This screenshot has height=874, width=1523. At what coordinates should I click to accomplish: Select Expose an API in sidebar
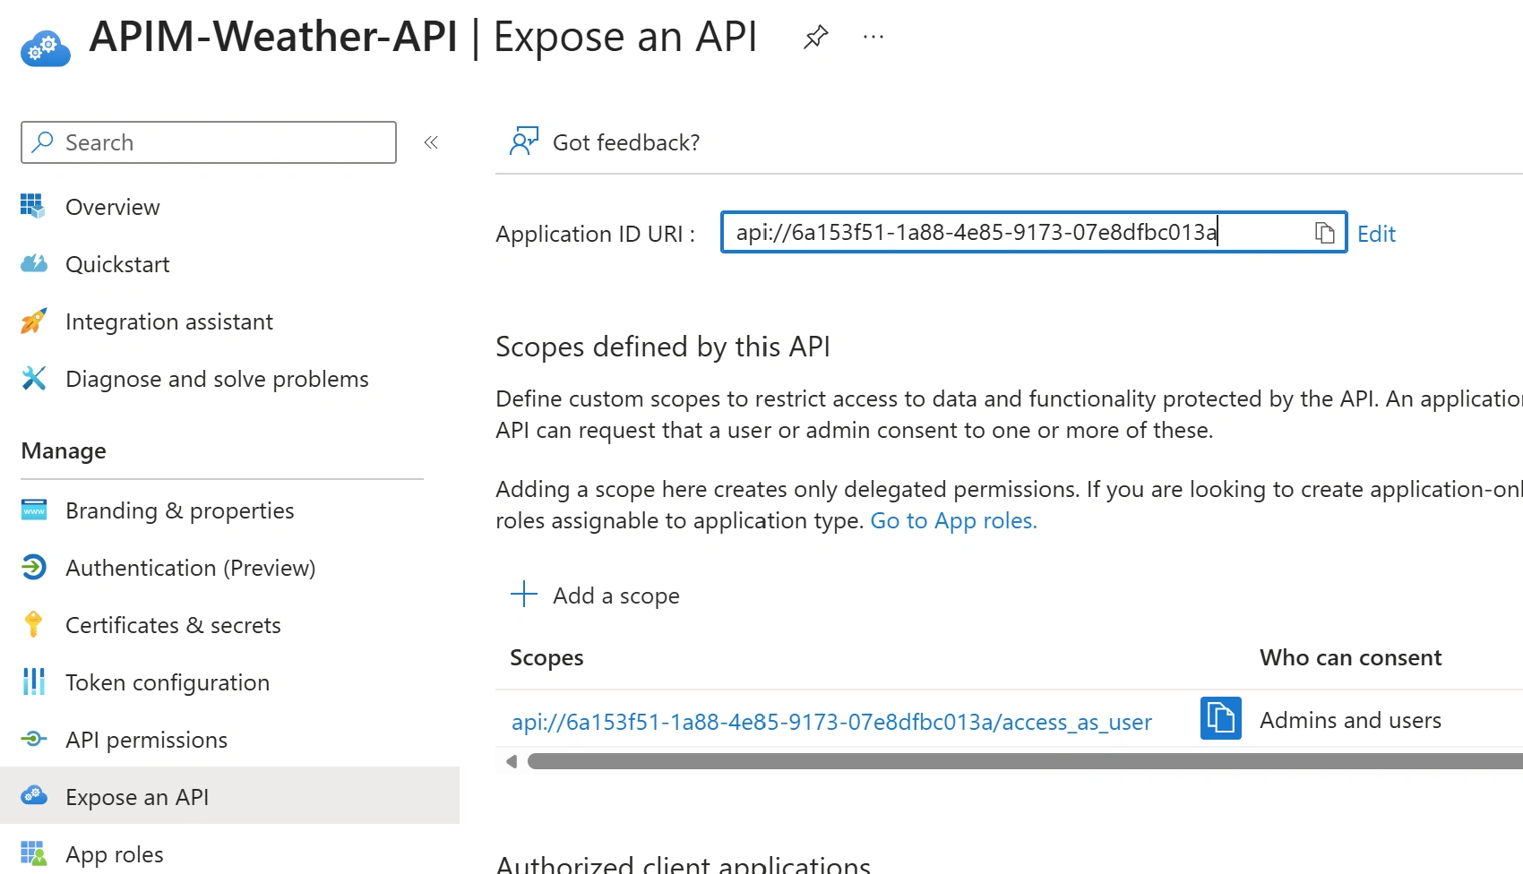(x=229, y=796)
